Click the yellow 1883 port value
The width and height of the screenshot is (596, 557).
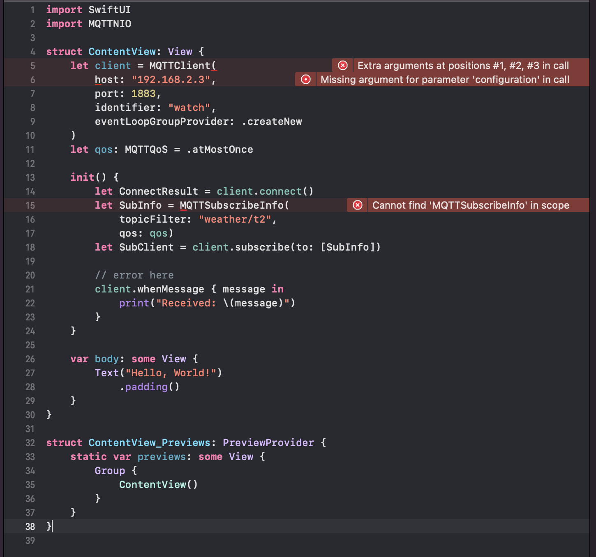143,93
